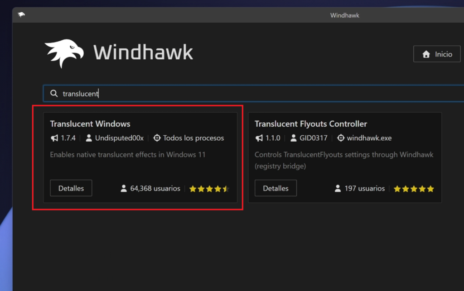Click the Translucent Flyouts Controller title
The height and width of the screenshot is (291, 464).
[311, 124]
